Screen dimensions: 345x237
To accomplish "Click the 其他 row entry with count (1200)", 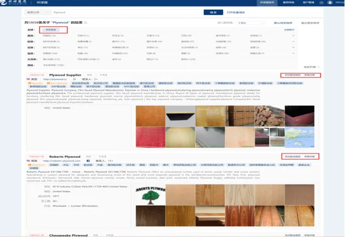I will tap(54, 65).
